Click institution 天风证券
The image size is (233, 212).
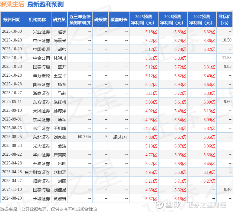[x=41, y=111]
